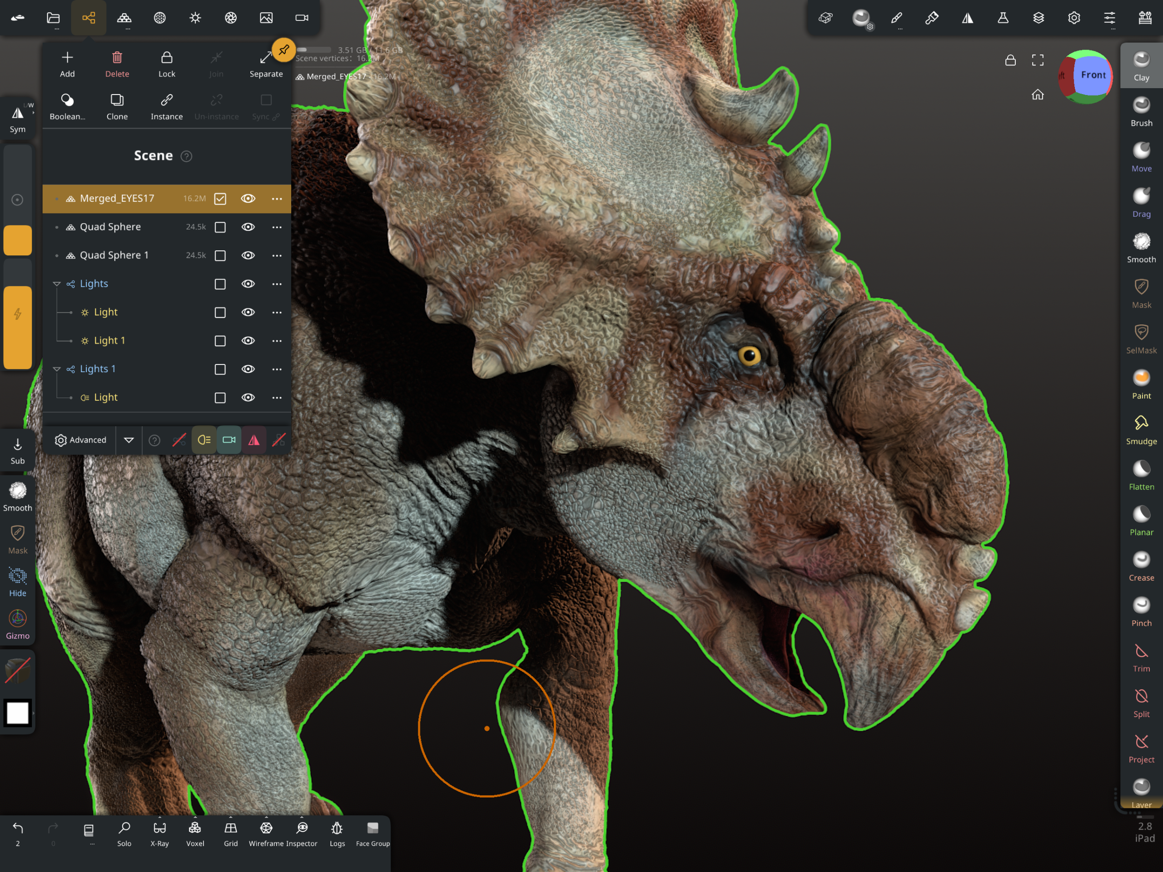Open more options for Quad Sphere
This screenshot has height=872, width=1163.
point(277,227)
